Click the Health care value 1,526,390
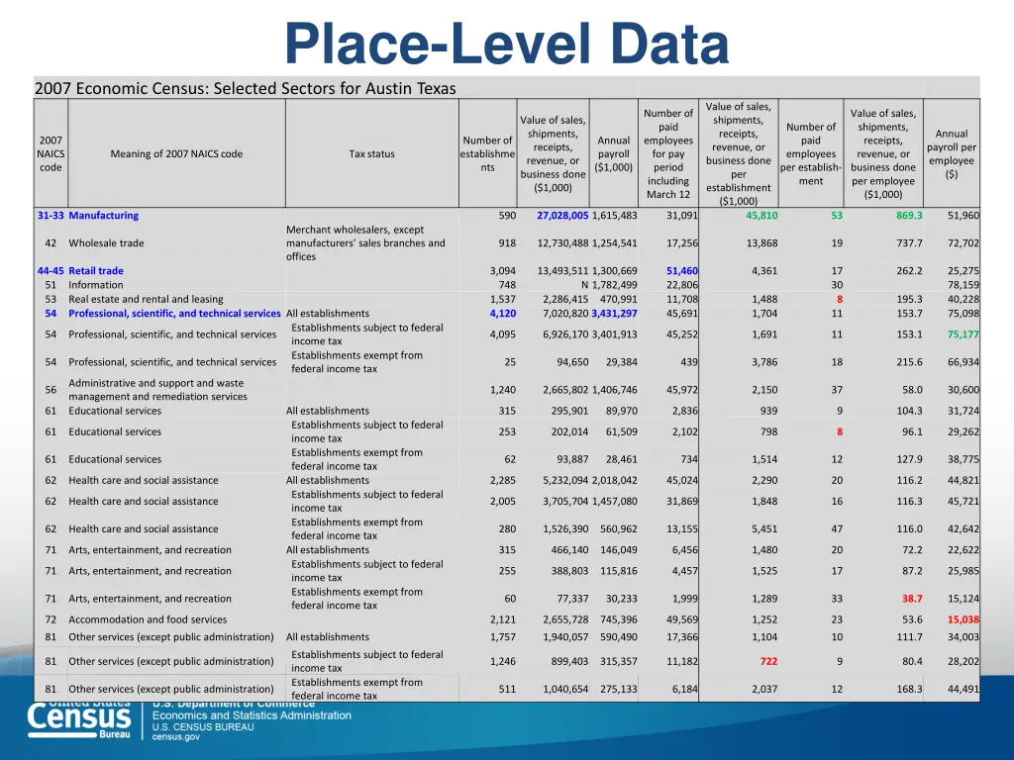Viewport: 1014px width, 760px height. tap(565, 528)
